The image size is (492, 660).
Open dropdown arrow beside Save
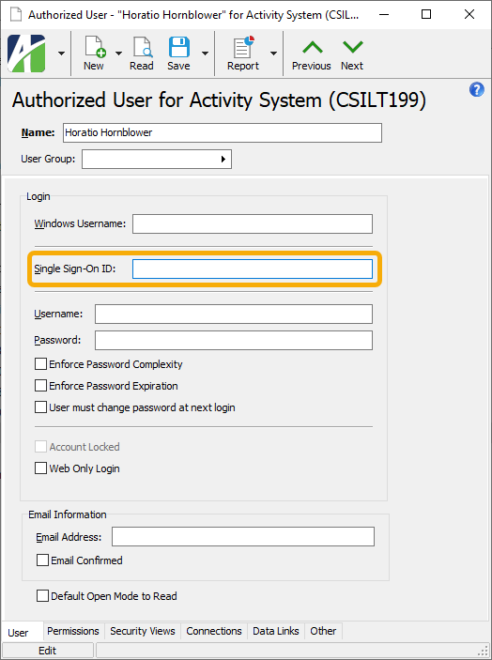pyautogui.click(x=205, y=54)
